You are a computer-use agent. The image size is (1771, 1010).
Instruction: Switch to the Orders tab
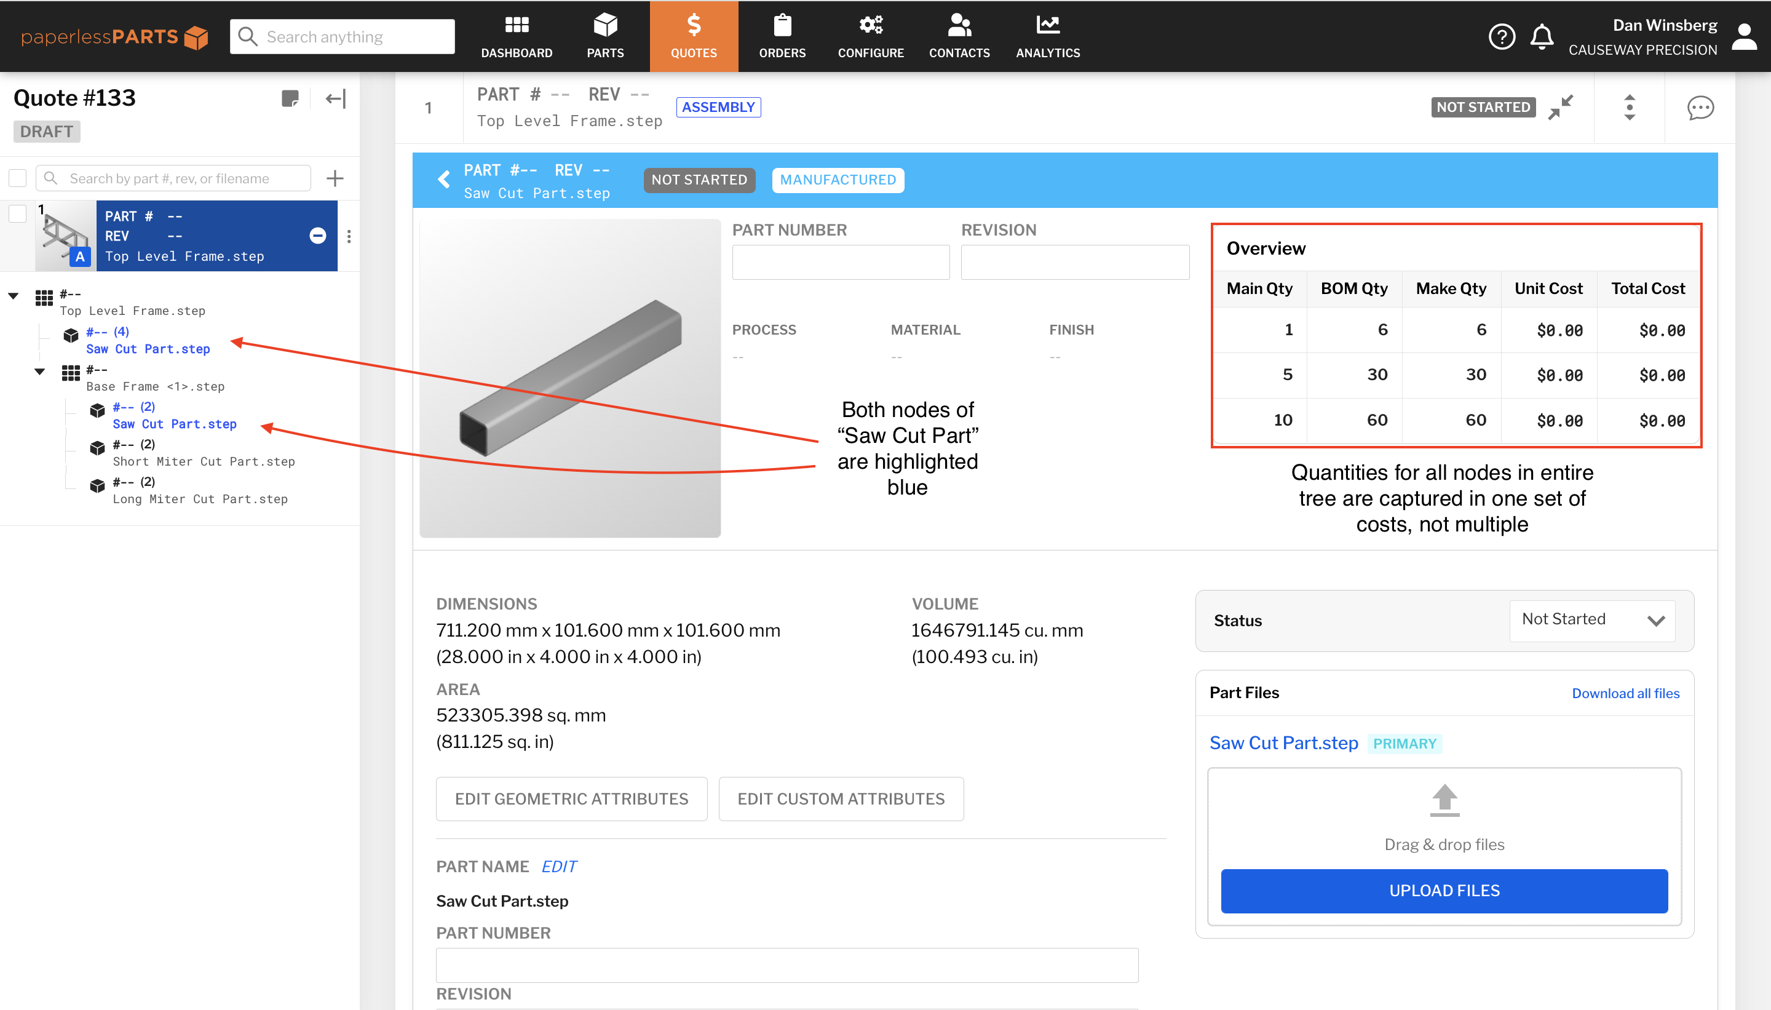pos(782,36)
